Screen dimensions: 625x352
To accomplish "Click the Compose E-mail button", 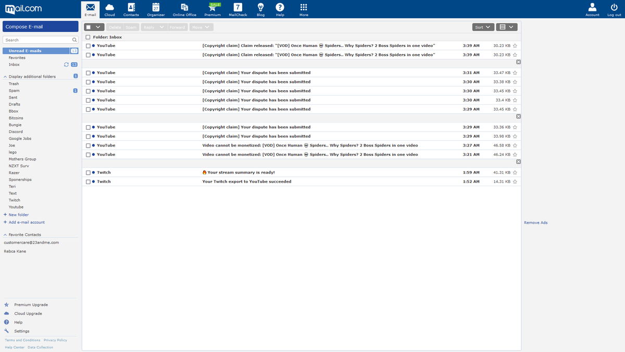I will click(41, 27).
